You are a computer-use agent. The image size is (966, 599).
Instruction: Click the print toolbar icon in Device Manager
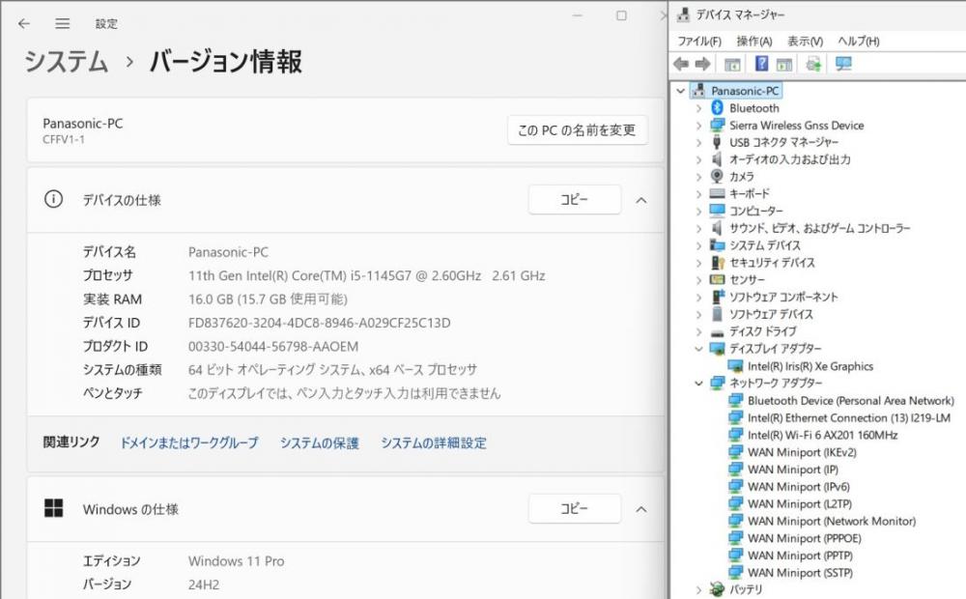pyautogui.click(x=813, y=64)
